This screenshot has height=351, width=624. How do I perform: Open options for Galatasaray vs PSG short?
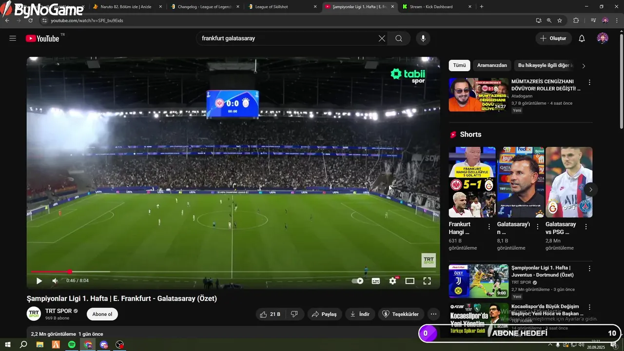[x=586, y=227]
